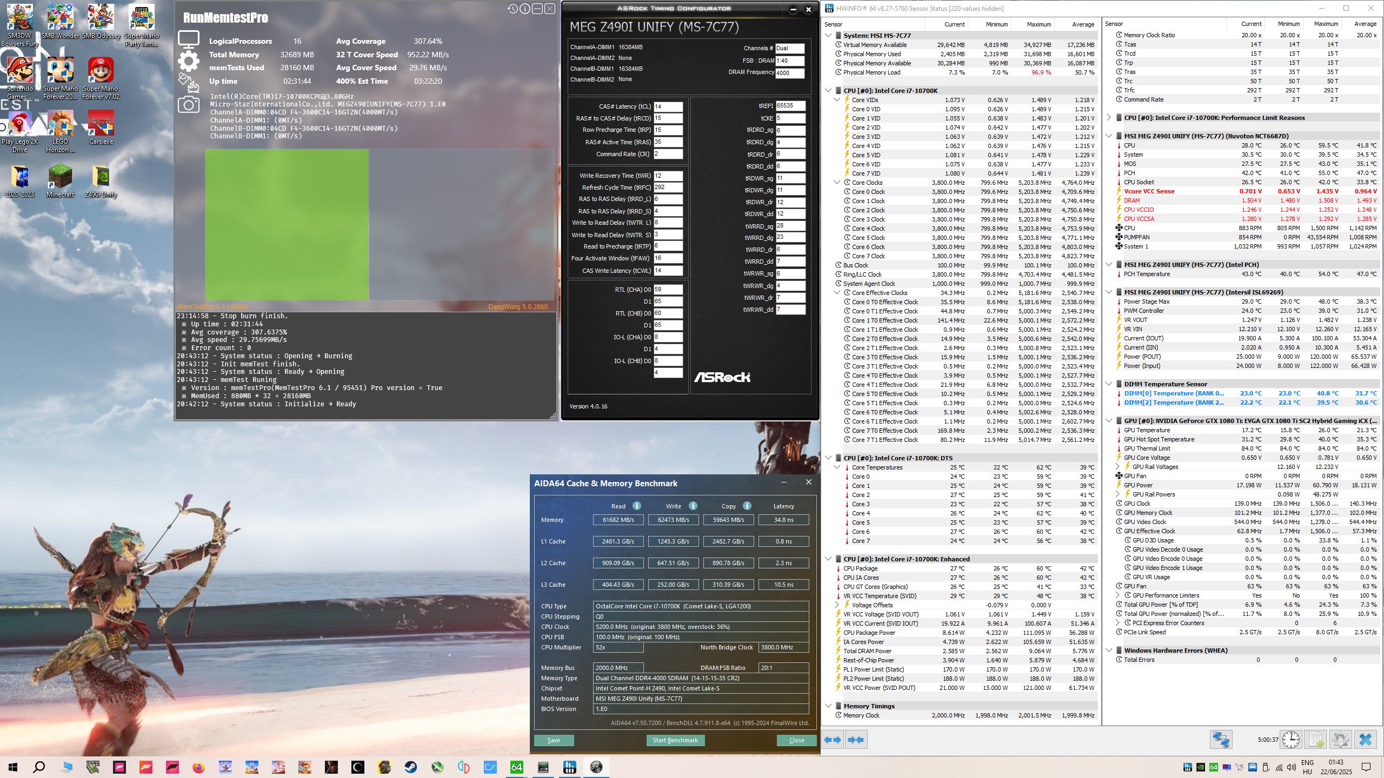Collapse Core VIDs subgroup
The height and width of the screenshot is (778, 1384).
point(837,100)
